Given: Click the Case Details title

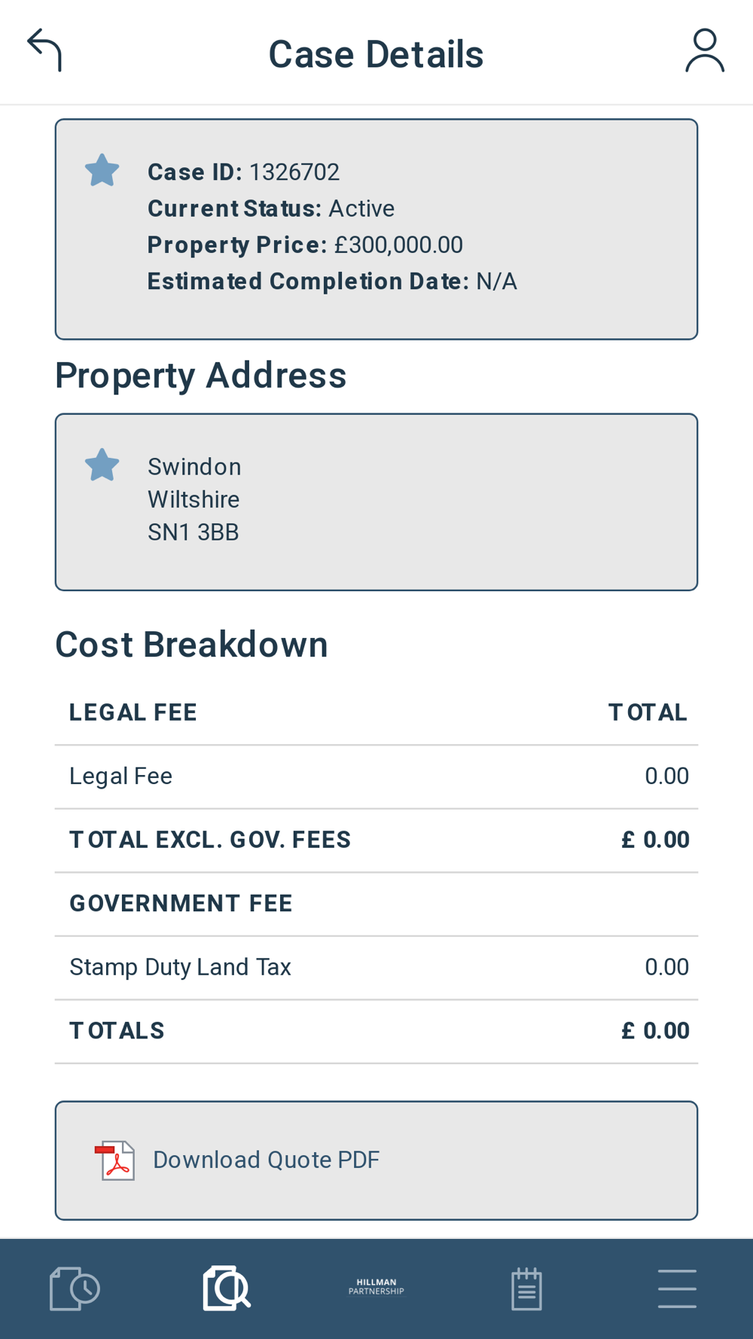Looking at the screenshot, I should (376, 54).
